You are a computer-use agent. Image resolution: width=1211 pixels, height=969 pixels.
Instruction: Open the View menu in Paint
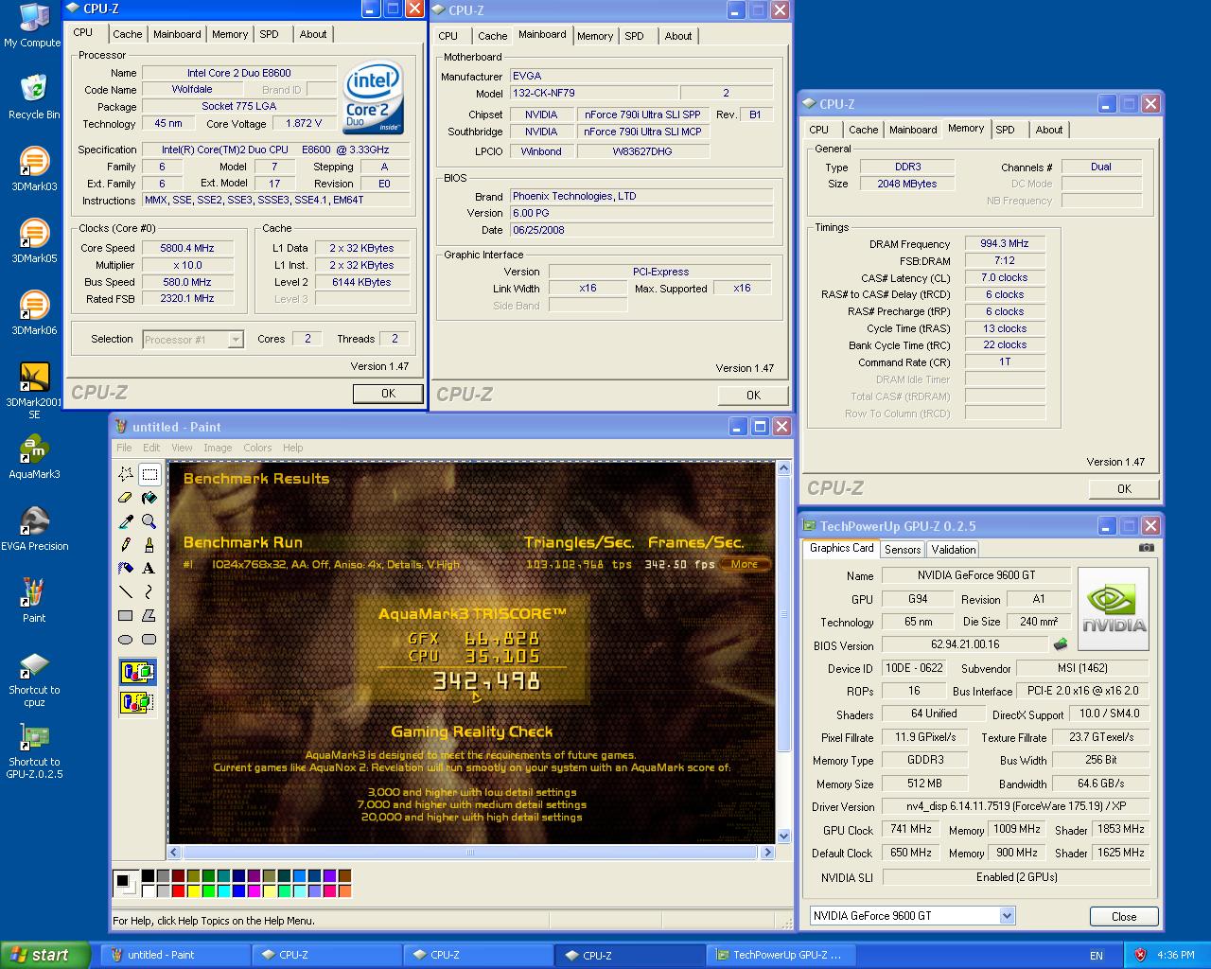click(x=182, y=448)
